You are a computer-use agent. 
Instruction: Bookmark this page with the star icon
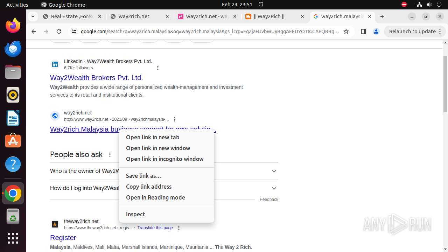pos(346,31)
